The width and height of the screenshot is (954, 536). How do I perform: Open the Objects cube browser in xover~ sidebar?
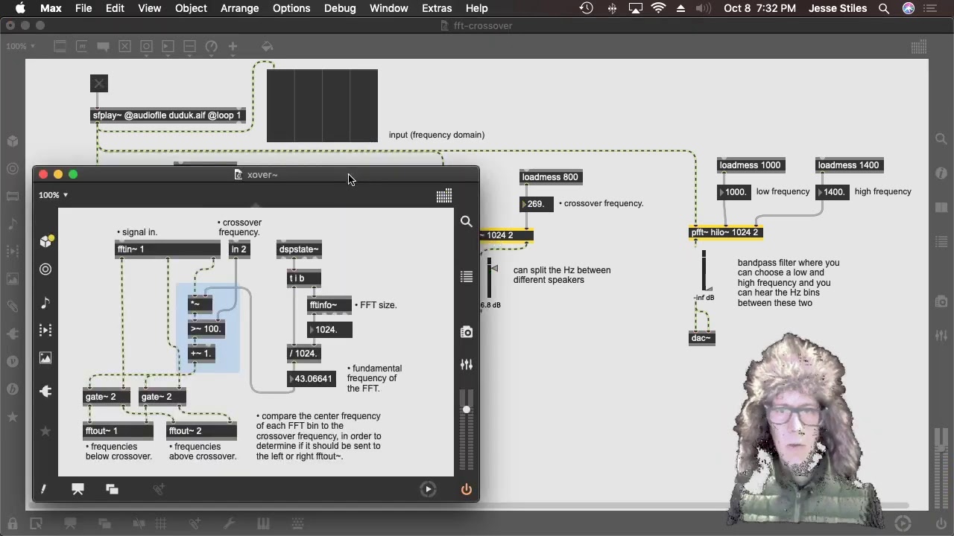point(45,241)
